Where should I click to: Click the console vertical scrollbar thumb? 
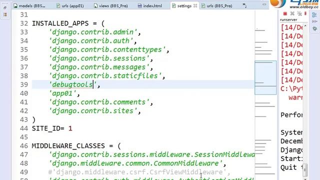pyautogui.click(x=305, y=170)
